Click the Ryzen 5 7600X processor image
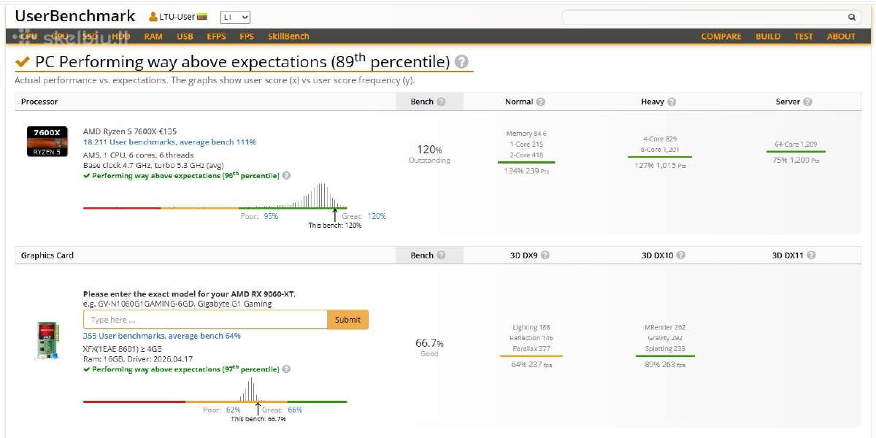 pyautogui.click(x=47, y=141)
